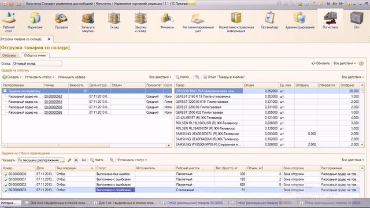Open the История... button in status bar

11,203
